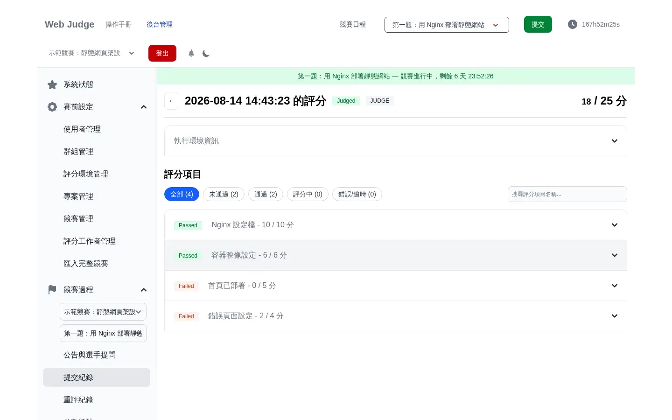The image size is (672, 420).
Task: Expand the 首頁已部署 failed item
Action: click(395, 286)
